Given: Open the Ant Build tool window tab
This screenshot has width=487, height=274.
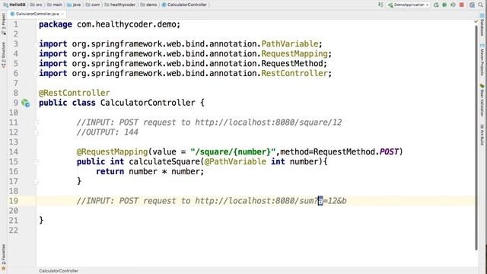Looking at the screenshot, I should tap(482, 135).
